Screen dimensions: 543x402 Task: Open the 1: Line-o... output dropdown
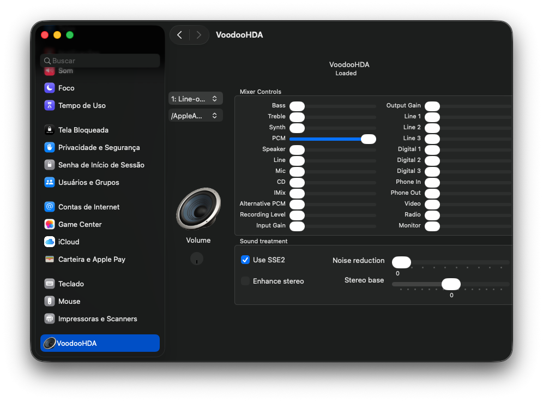coord(196,99)
